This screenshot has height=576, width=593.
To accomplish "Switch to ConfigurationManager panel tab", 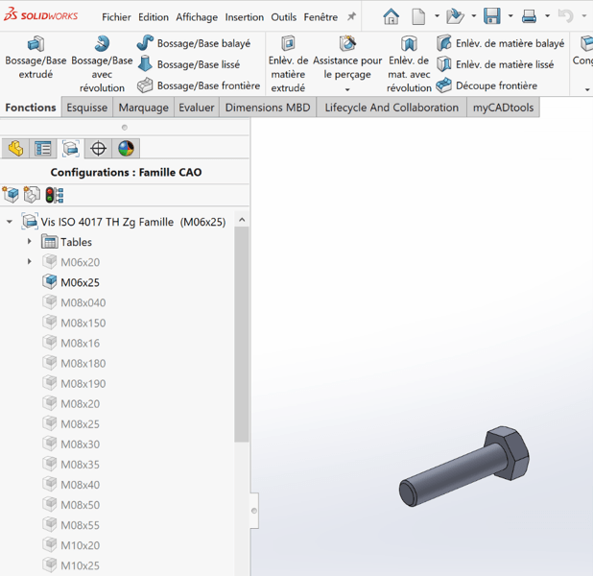I will point(71,149).
